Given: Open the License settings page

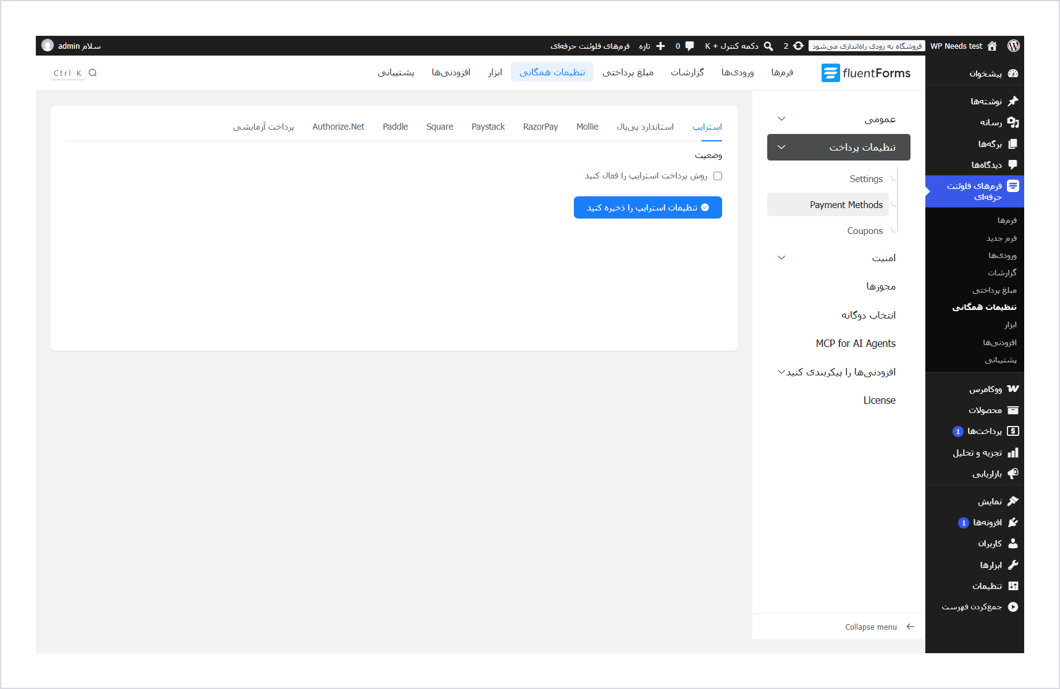Looking at the screenshot, I should [x=880, y=400].
